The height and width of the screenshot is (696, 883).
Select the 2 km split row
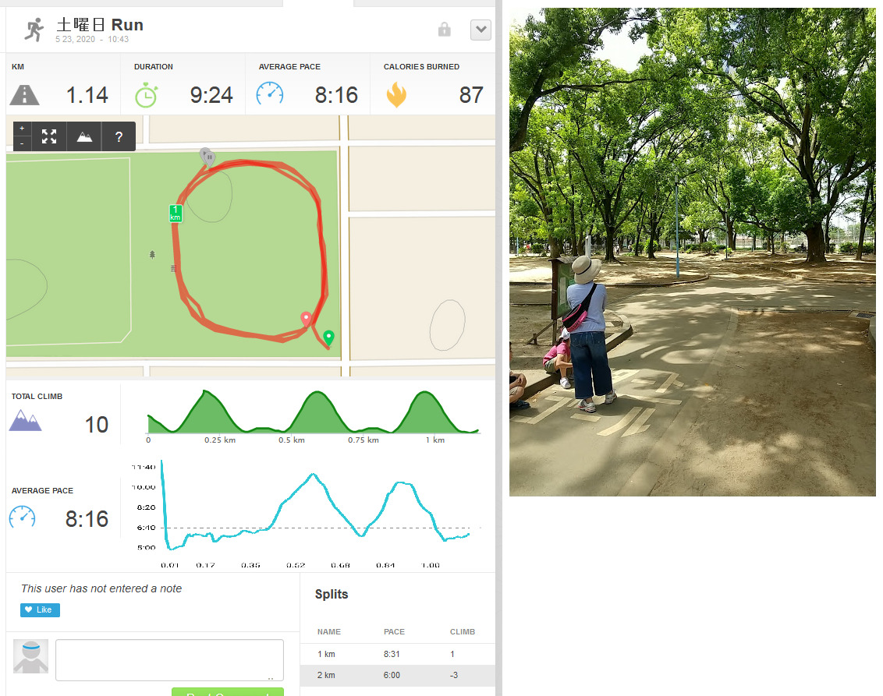tap(398, 676)
